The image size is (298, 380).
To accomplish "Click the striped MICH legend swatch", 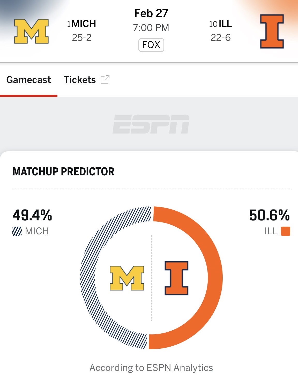I will click(x=17, y=231).
